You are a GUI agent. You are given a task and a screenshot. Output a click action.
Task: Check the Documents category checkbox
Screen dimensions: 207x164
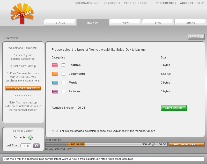[63, 74]
